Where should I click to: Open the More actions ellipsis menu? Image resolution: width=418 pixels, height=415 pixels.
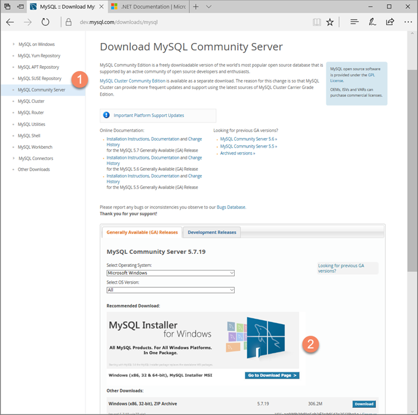pos(408,22)
